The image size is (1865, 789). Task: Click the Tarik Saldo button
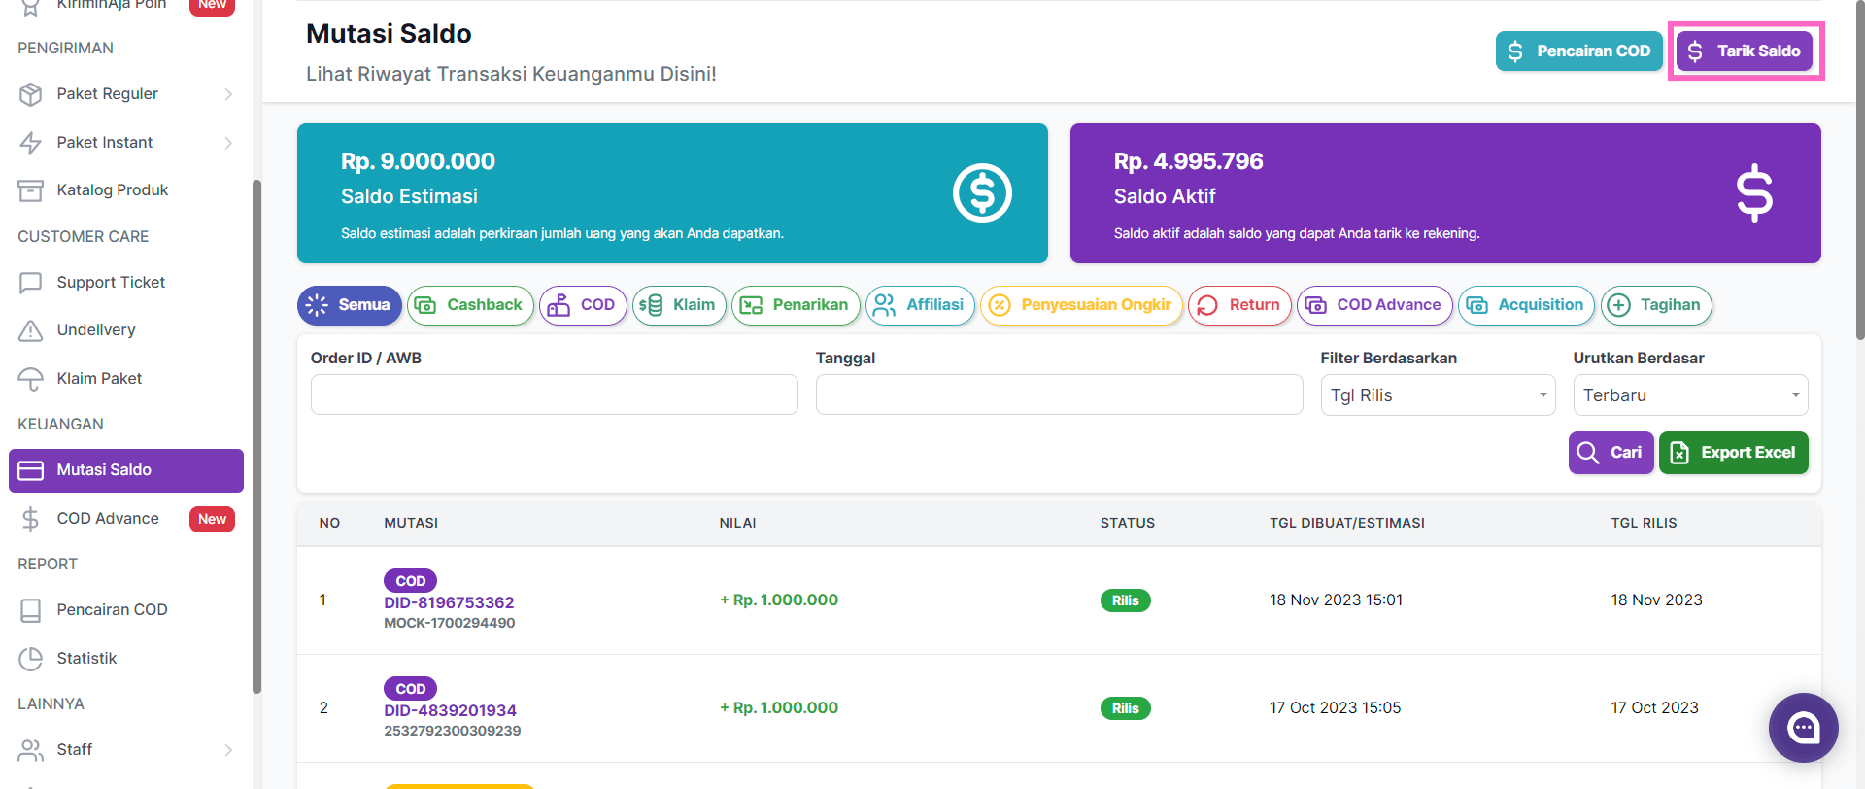(1745, 51)
